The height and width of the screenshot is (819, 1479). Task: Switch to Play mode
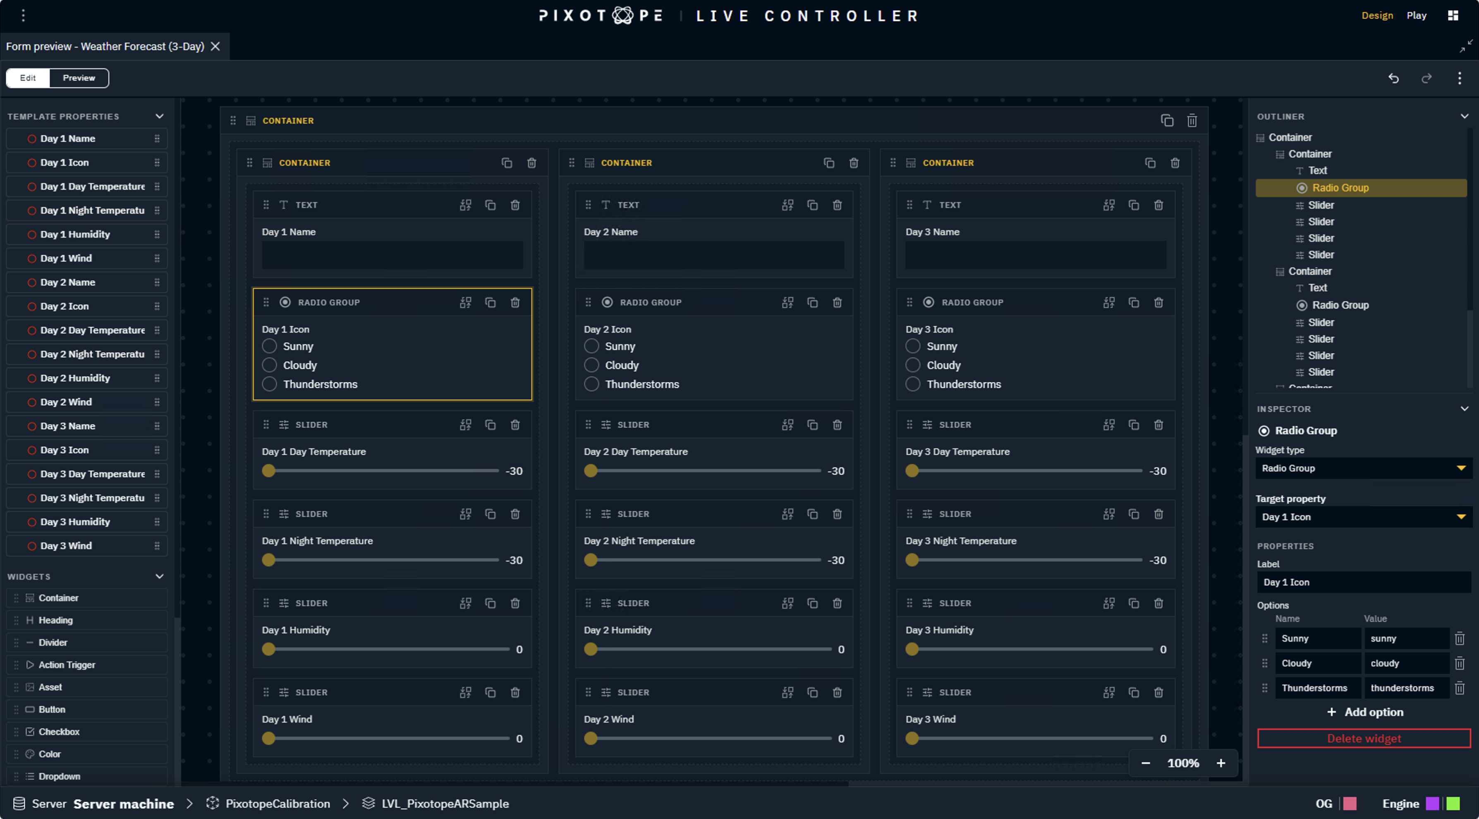click(x=1417, y=15)
